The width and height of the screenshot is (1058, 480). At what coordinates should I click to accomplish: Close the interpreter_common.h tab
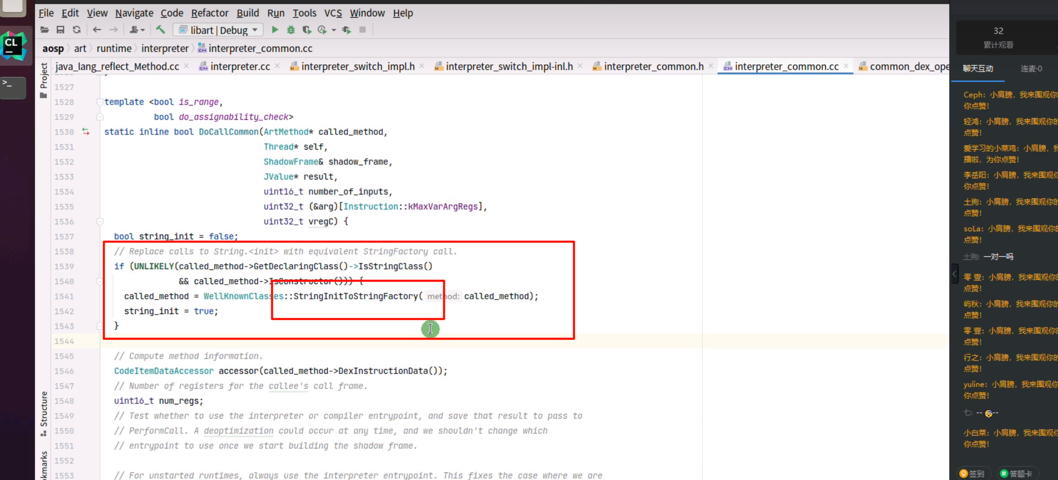point(711,66)
